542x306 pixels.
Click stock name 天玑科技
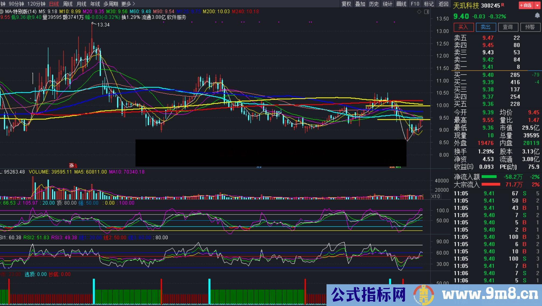(x=466, y=5)
